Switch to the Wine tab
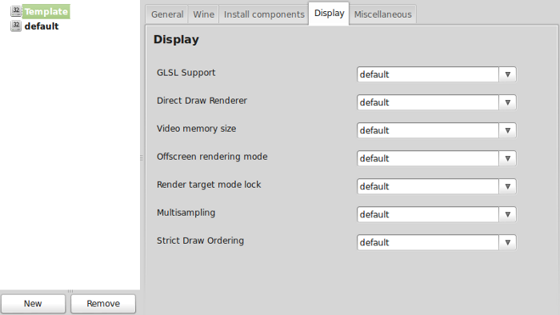This screenshot has height=315, width=560. point(203,14)
